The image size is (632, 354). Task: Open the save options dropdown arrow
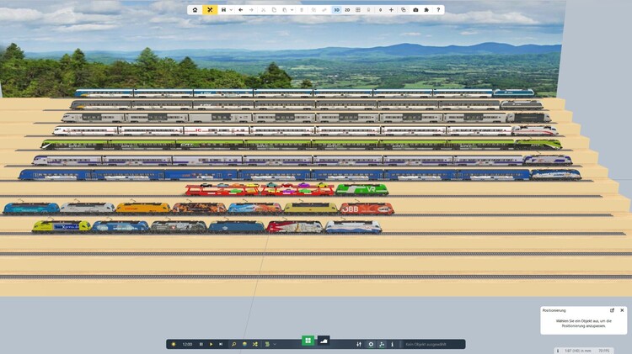231,9
